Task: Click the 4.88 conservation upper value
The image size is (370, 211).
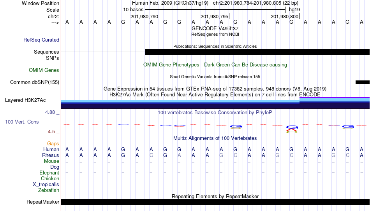Action: tap(50, 112)
